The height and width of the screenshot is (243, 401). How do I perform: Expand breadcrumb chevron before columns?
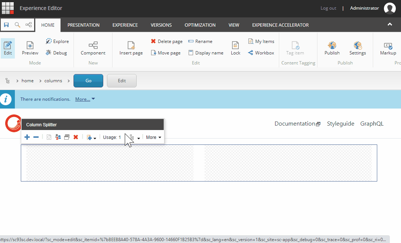(40, 81)
